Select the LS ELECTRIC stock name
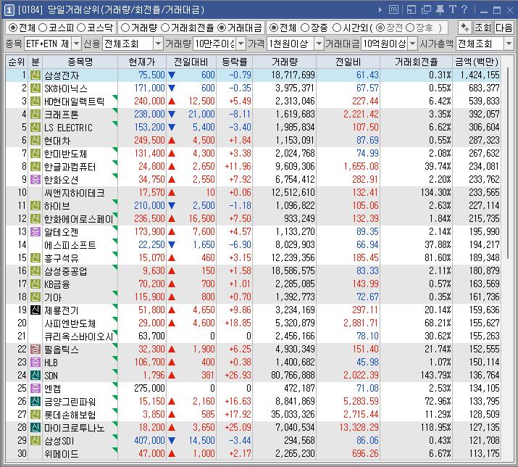Screen dimensions: 518x467 point(68,128)
